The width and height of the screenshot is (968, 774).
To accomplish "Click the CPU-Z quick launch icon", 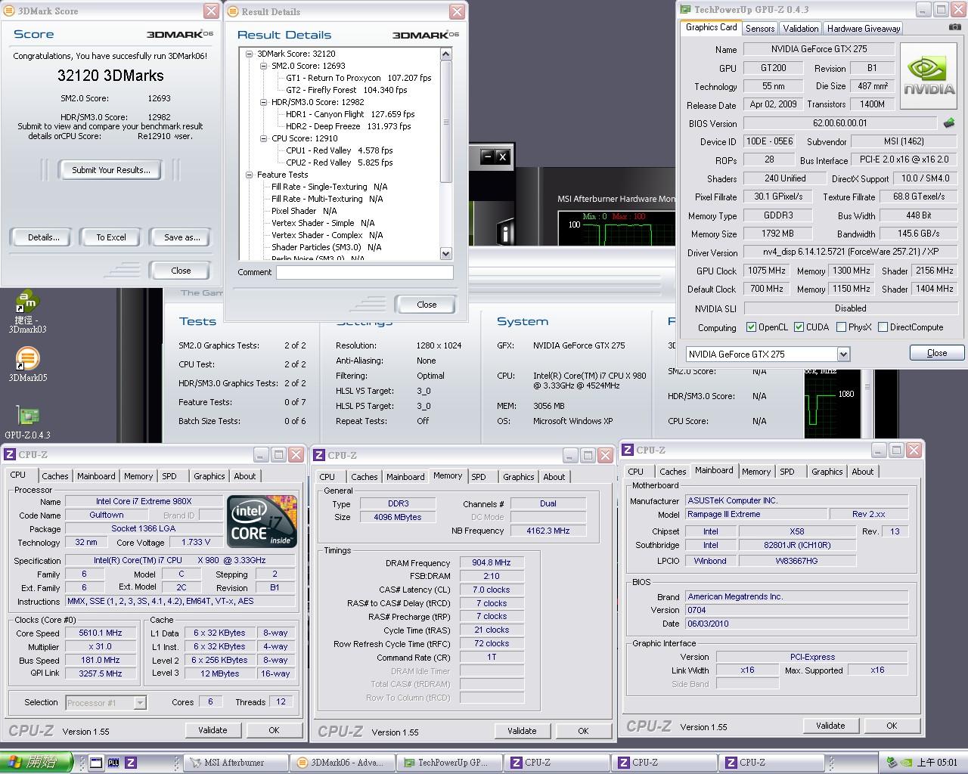I will [x=131, y=763].
